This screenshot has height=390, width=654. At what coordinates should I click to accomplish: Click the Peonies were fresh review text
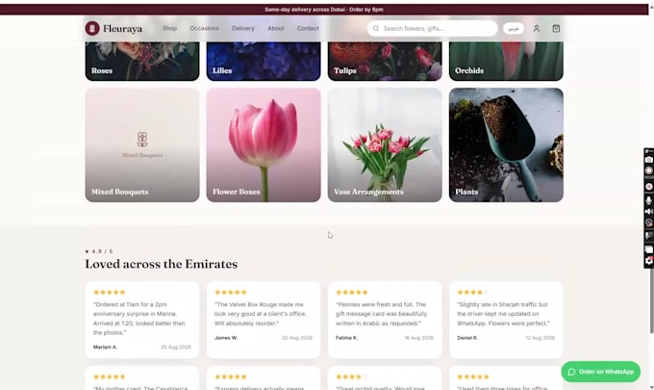point(382,314)
